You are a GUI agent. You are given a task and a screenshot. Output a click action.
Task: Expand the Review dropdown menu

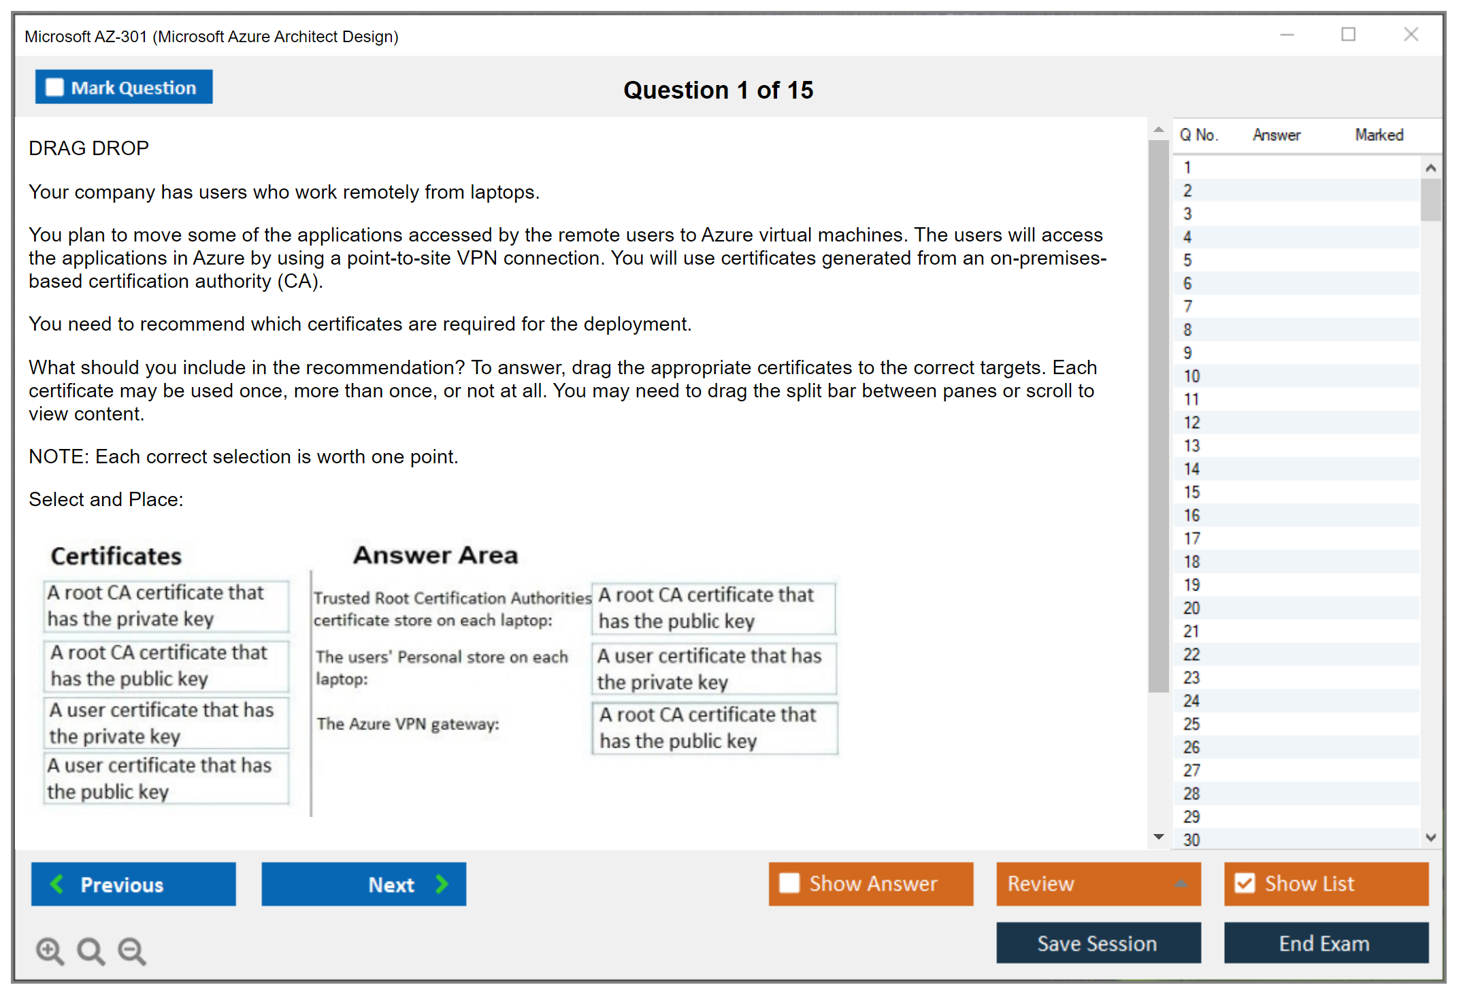(x=1181, y=883)
